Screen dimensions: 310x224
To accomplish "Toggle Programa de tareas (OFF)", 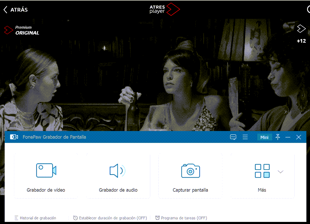I will [181, 218].
